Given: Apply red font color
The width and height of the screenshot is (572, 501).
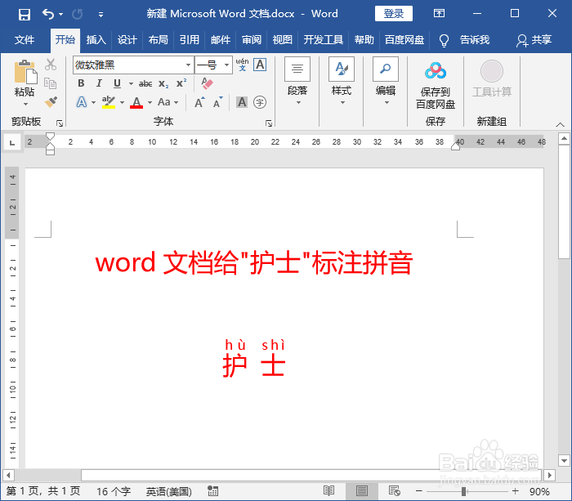Looking at the screenshot, I should click(136, 102).
